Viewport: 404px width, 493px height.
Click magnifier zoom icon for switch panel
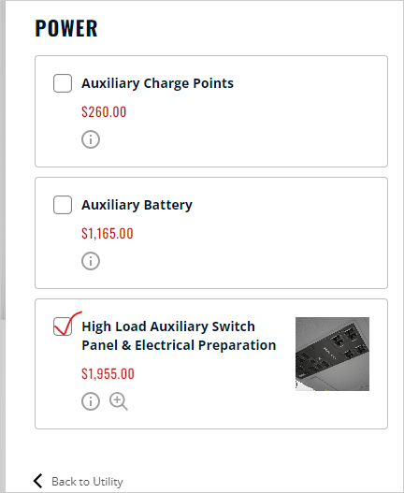(119, 401)
